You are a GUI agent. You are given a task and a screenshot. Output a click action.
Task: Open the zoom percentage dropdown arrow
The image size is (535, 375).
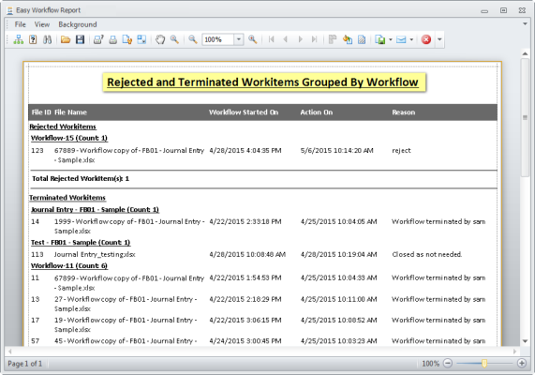(239, 39)
